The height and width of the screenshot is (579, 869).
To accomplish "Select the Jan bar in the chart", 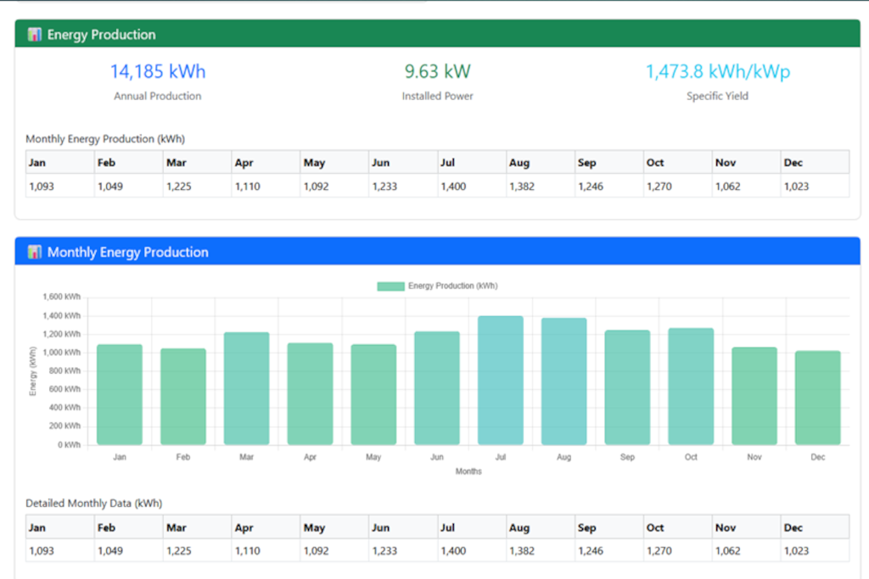I will (x=120, y=395).
